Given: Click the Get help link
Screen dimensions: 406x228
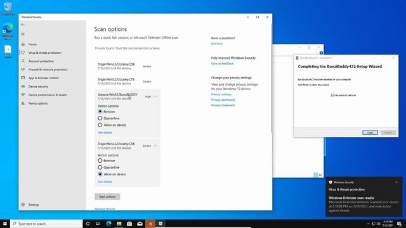Looking at the screenshot, I should tap(217, 44).
